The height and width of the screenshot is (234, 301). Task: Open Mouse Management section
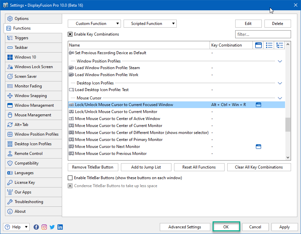[34, 115]
